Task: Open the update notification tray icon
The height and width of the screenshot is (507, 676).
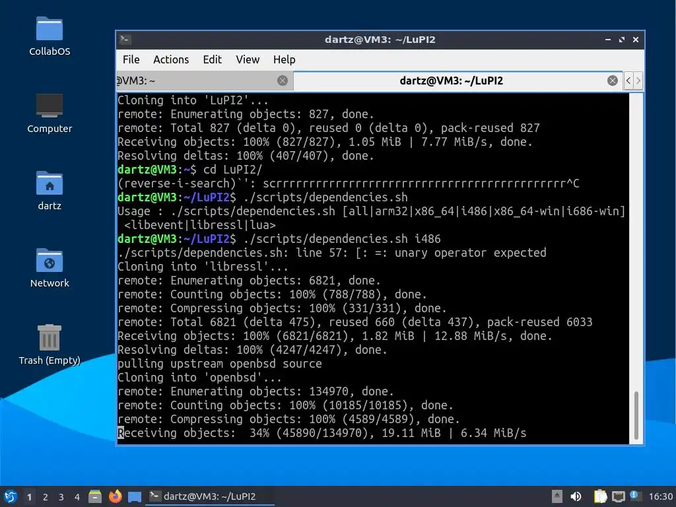Action: (x=634, y=496)
